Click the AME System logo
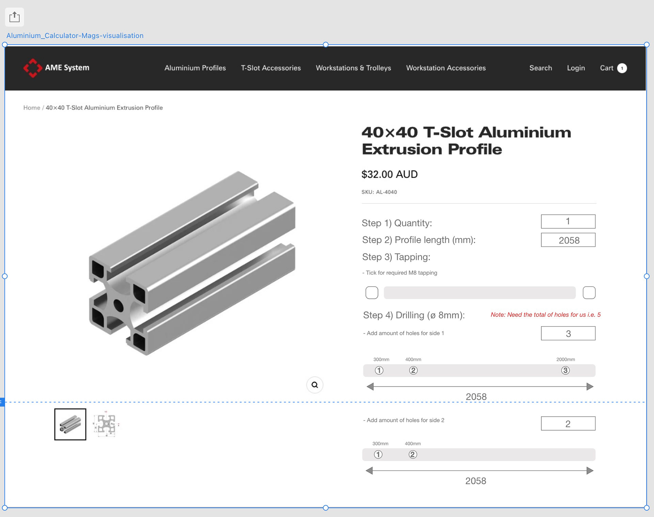 point(57,68)
